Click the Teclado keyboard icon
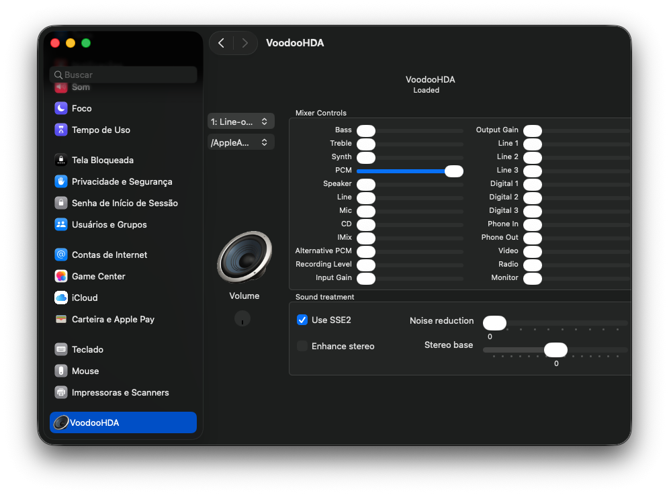The image size is (669, 495). point(61,349)
